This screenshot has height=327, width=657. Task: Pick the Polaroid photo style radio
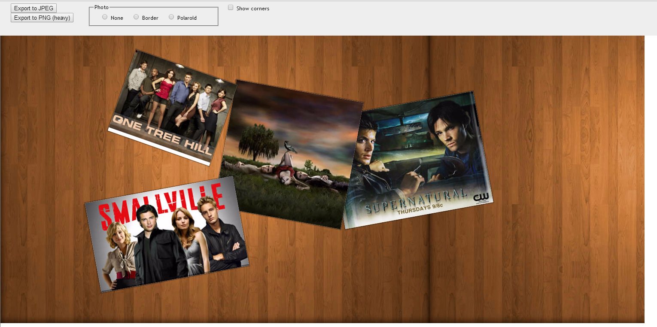pyautogui.click(x=171, y=17)
